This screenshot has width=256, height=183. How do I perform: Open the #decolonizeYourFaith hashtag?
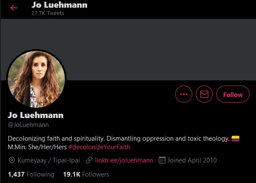(x=99, y=147)
